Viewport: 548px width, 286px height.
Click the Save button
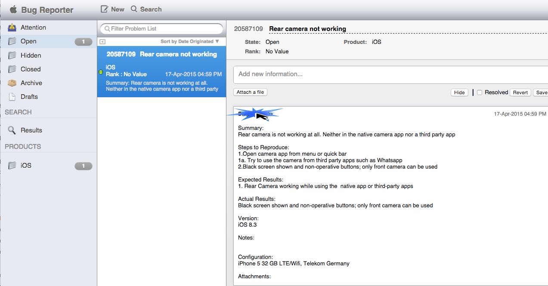click(541, 92)
